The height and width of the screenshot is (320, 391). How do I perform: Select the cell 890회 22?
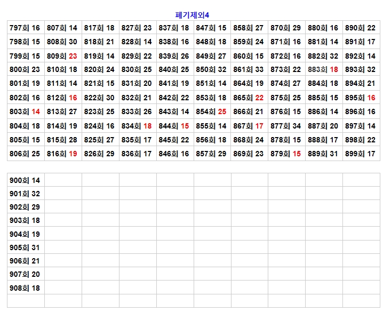pyautogui.click(x=361, y=28)
